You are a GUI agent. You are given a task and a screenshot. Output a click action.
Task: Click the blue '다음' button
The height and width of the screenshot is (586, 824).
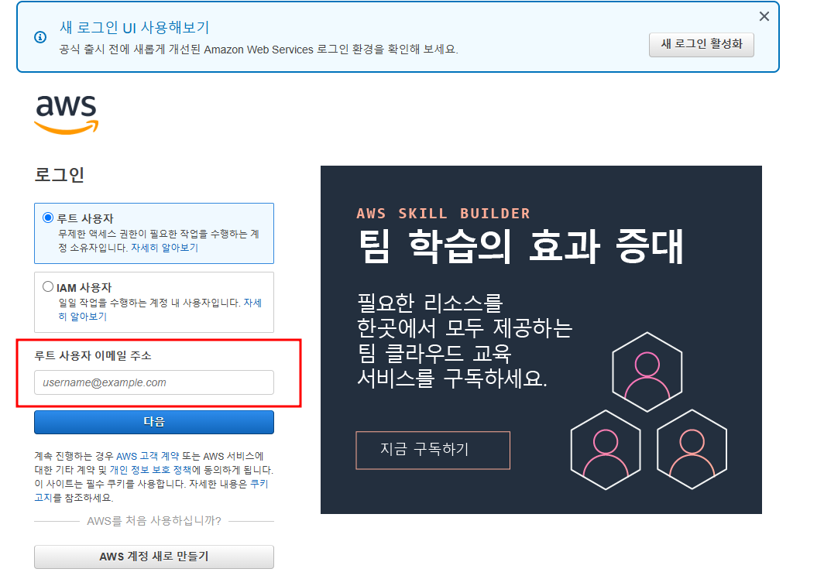coord(154,422)
